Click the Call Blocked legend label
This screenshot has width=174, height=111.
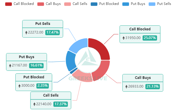tap(24, 4)
